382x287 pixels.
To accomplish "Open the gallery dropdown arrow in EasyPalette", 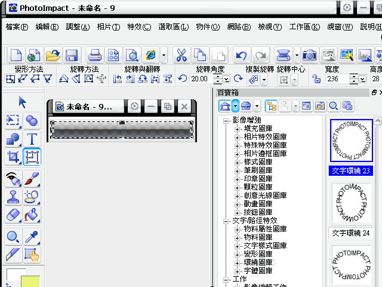I will click(235, 106).
